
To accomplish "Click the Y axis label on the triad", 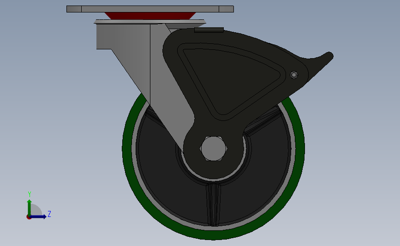I will coord(30,194).
